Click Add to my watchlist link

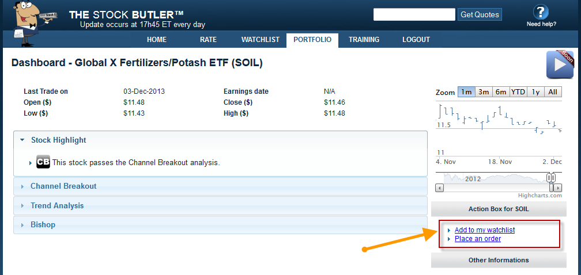(485, 230)
